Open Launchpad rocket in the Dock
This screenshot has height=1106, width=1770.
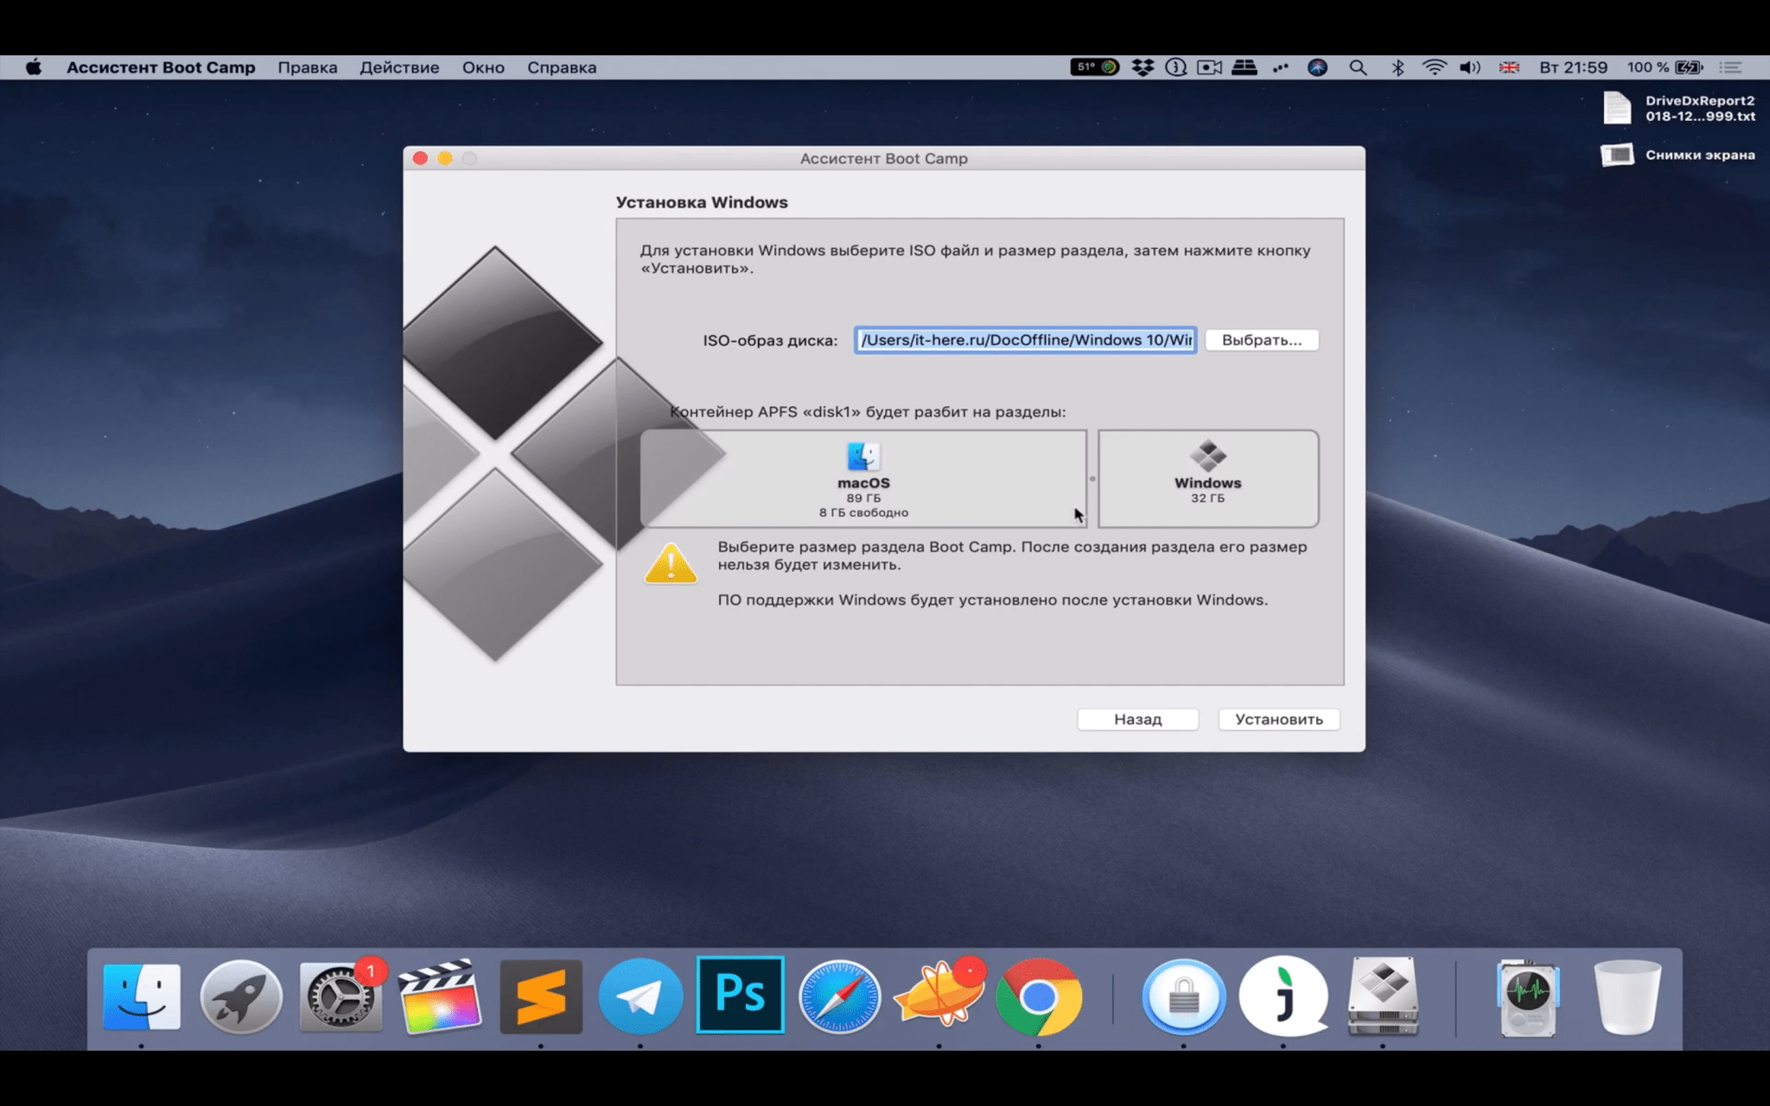click(241, 996)
